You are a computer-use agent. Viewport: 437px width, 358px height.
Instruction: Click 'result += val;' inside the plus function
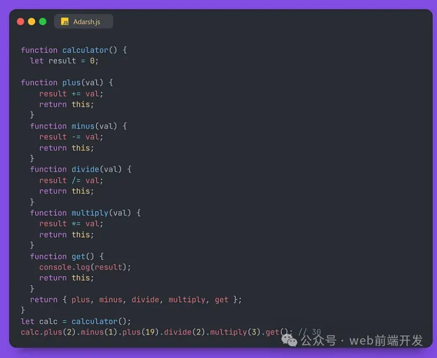pos(71,94)
